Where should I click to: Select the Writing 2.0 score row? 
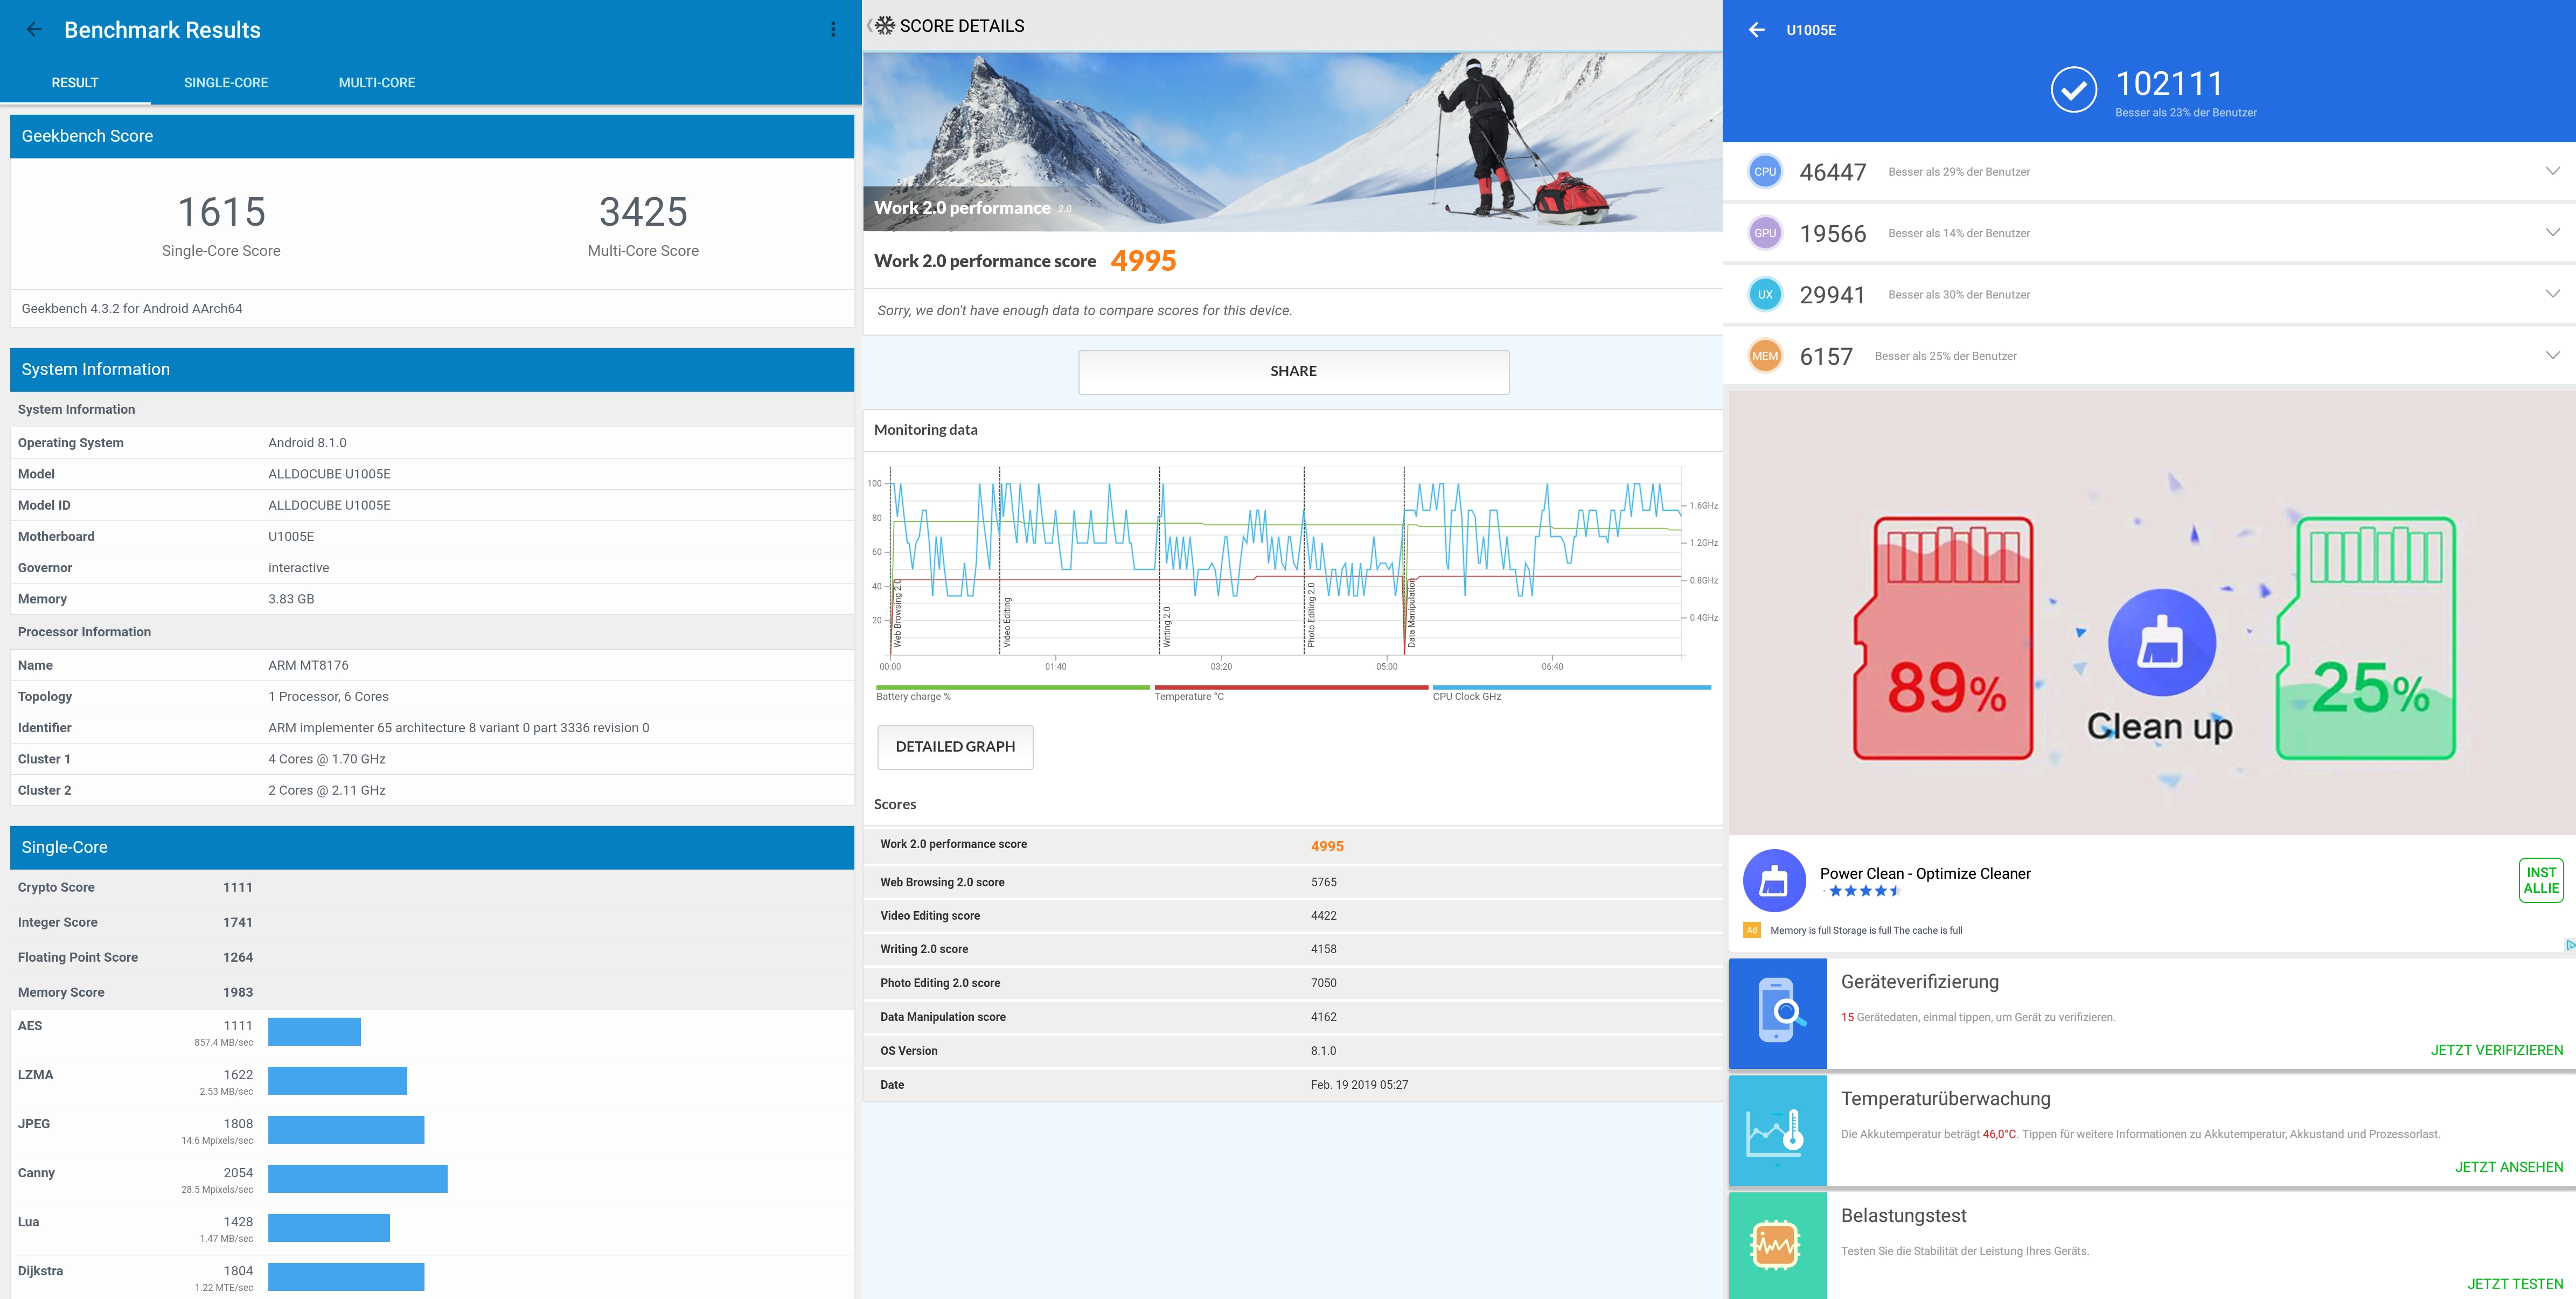[1292, 949]
